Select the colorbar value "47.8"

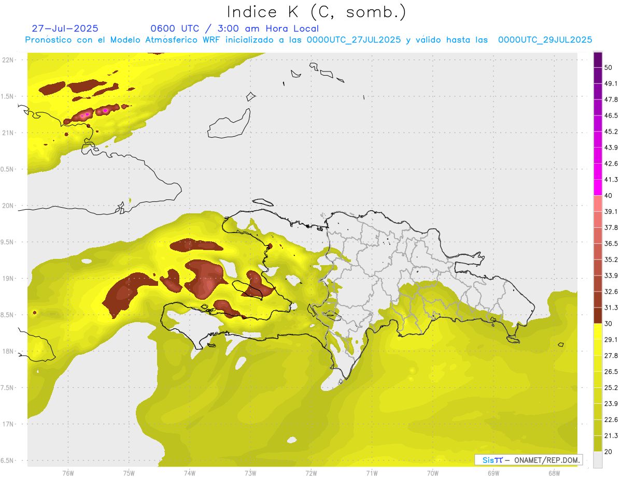(611, 100)
